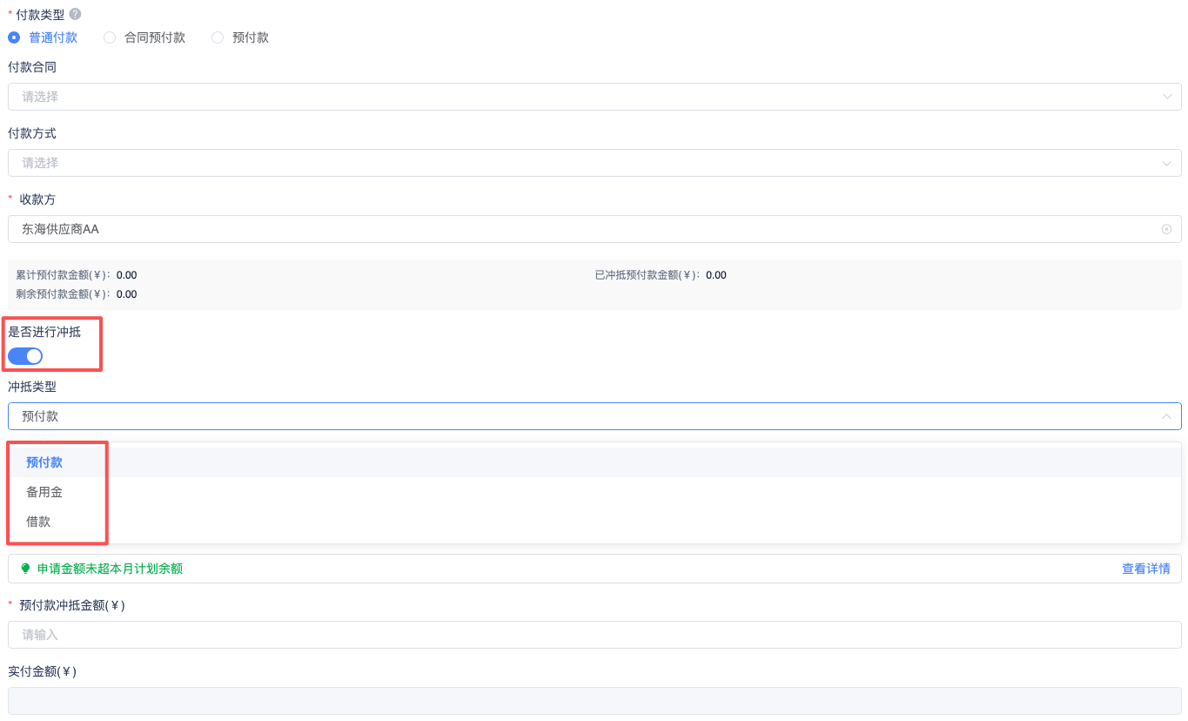Click the 收款方 field containing 东海供应商AA
The width and height of the screenshot is (1188, 721).
coord(574,229)
